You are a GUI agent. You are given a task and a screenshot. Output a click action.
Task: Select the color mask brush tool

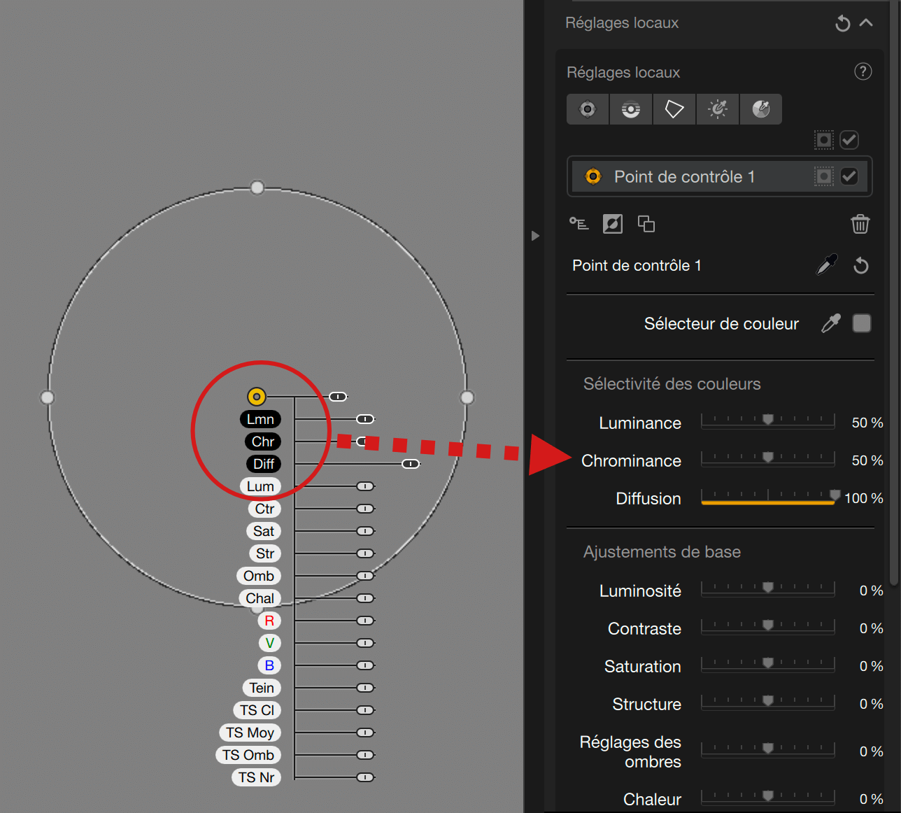pyautogui.click(x=761, y=109)
